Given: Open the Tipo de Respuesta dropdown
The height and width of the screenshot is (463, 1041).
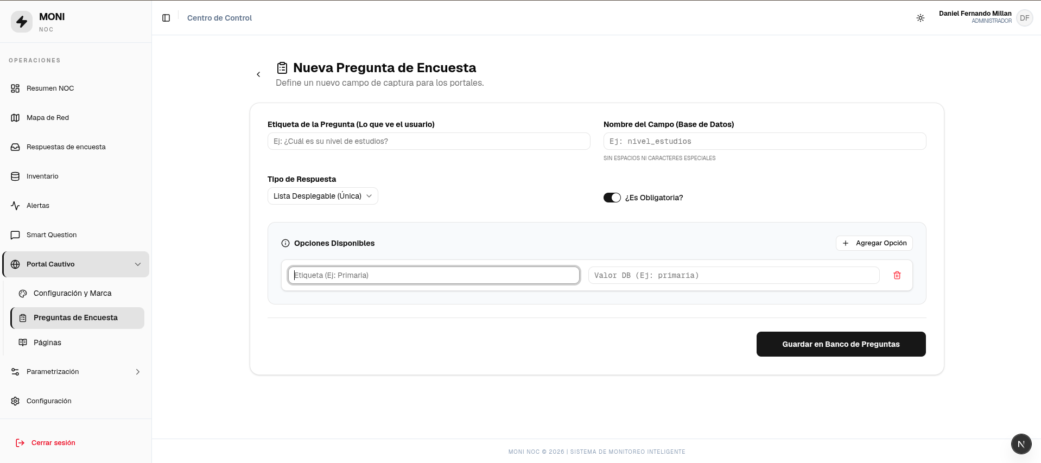Looking at the screenshot, I should pyautogui.click(x=323, y=196).
